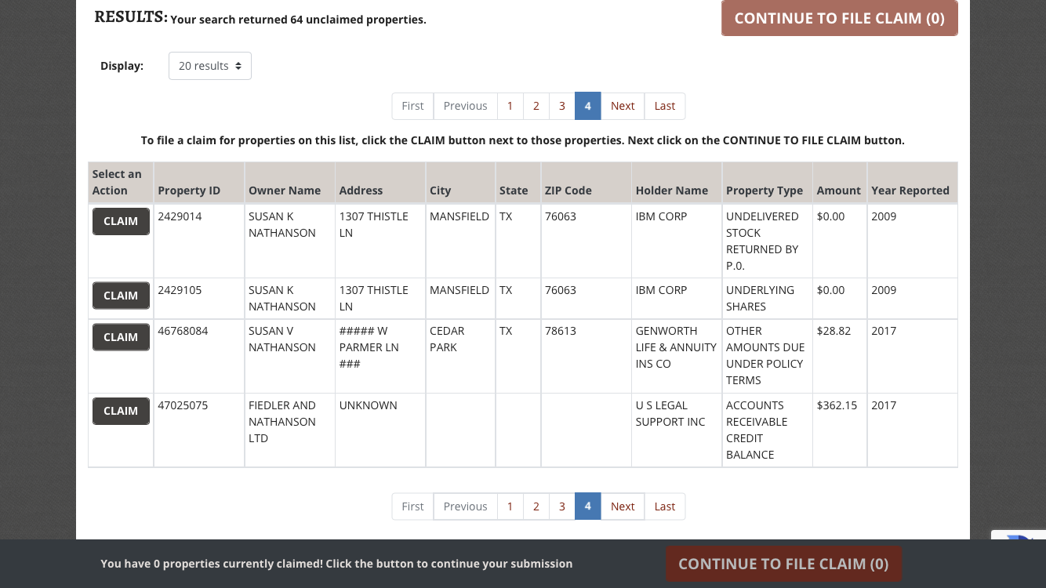Click owner name SUSAN V NATHANSON

282,339
